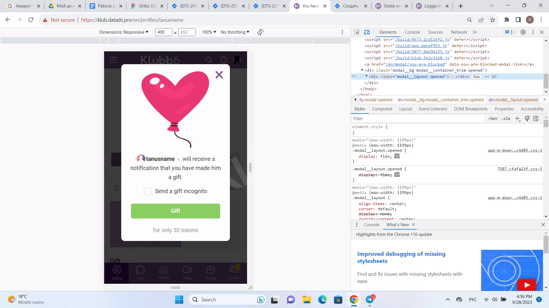
Task: Click new style rule plus icon
Action: pos(517,119)
